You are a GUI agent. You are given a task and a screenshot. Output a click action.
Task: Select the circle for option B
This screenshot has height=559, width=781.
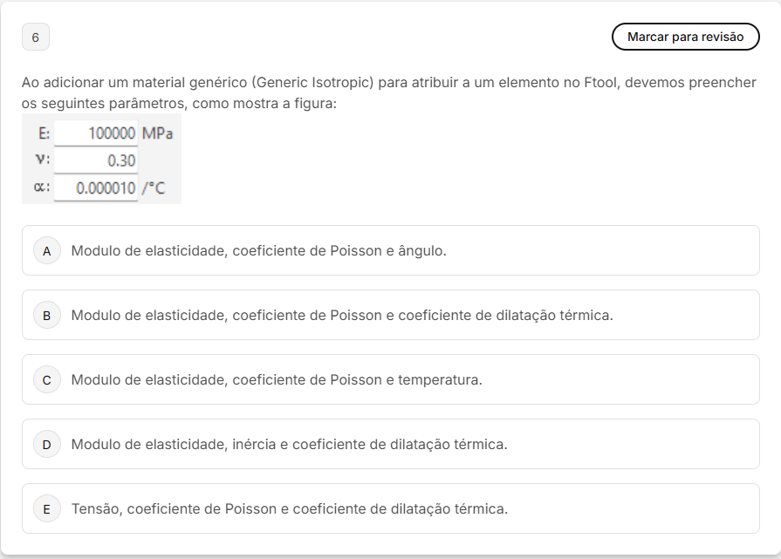coord(47,315)
